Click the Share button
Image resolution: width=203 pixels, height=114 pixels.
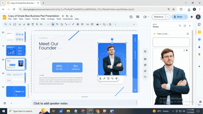coord(178,17)
